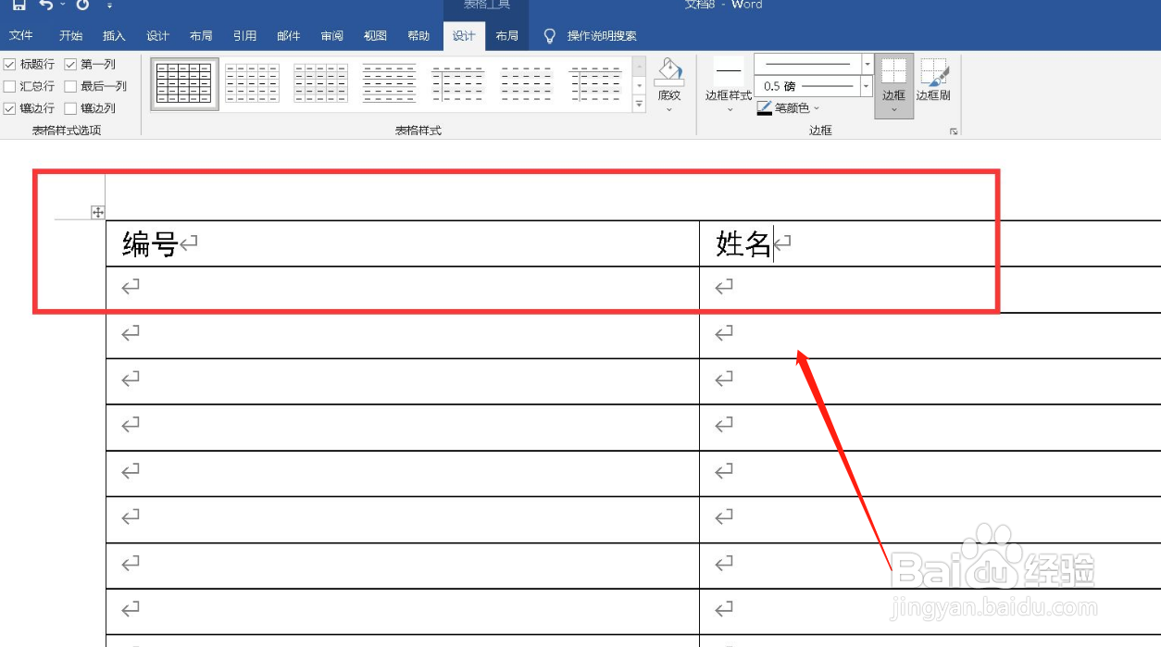Open the 布局 tab next to 引用
The height and width of the screenshot is (647, 1161).
(201, 36)
